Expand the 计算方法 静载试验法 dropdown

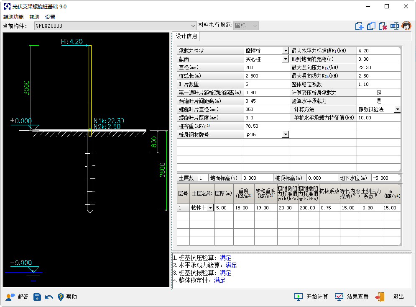[x=397, y=110]
